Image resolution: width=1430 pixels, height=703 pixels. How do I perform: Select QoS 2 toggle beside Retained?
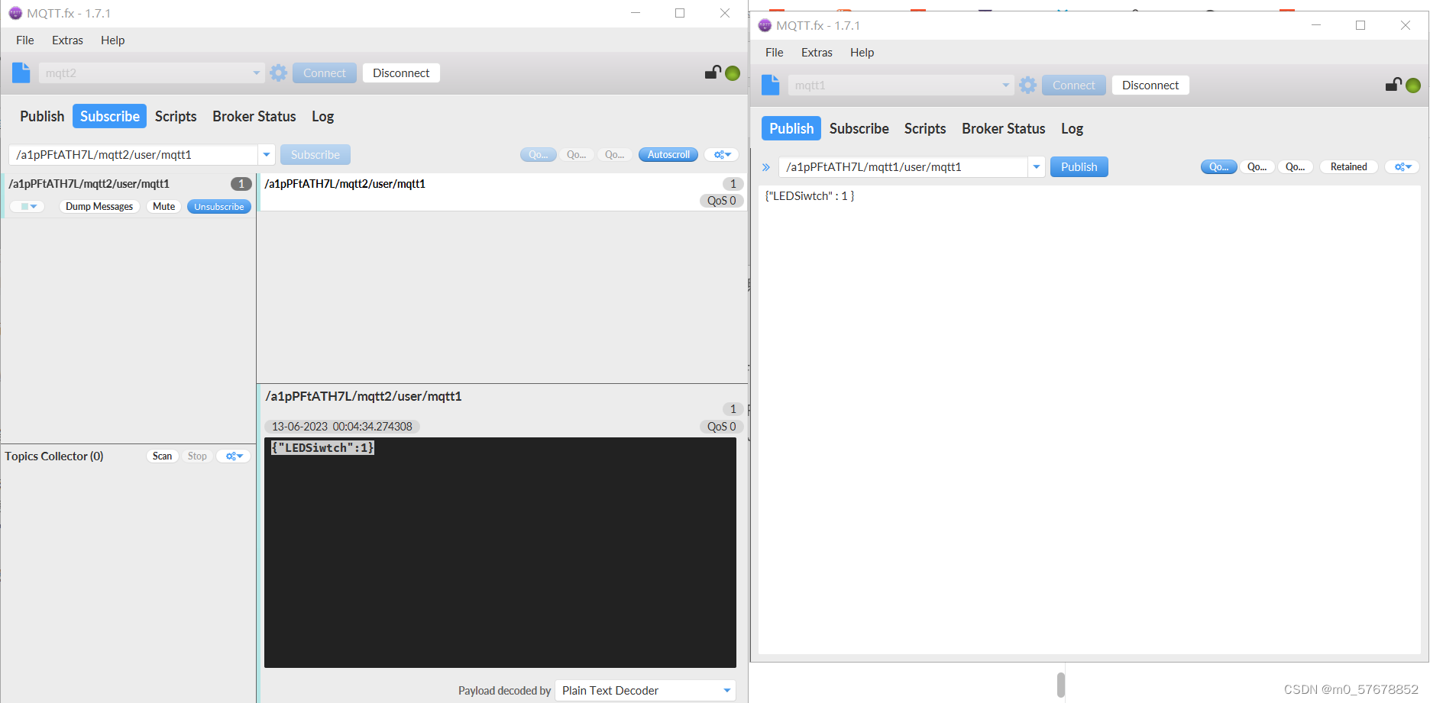point(1295,167)
